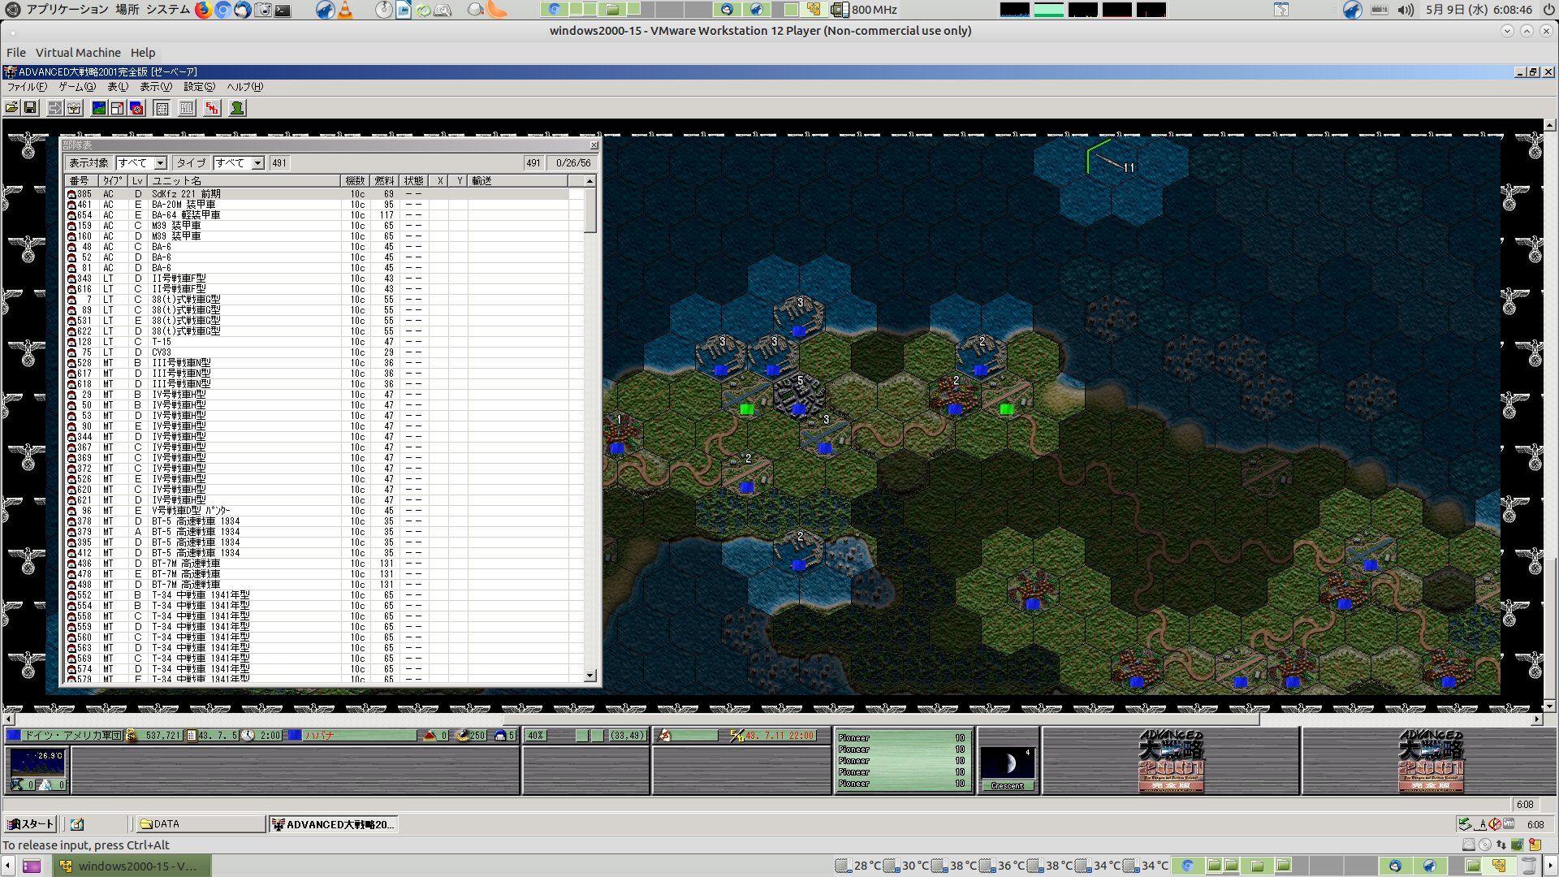Close the 部隊表 unit list panel
This screenshot has height=877, width=1559.
594,145
